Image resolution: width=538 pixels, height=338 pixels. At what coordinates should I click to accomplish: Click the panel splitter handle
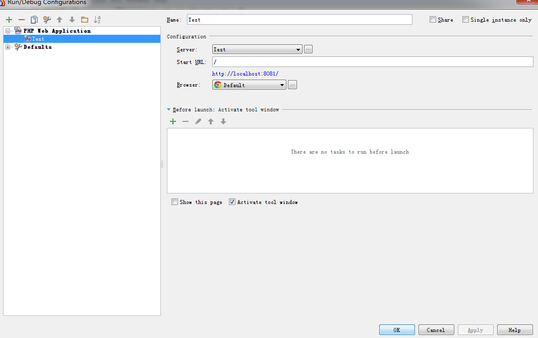click(162, 165)
